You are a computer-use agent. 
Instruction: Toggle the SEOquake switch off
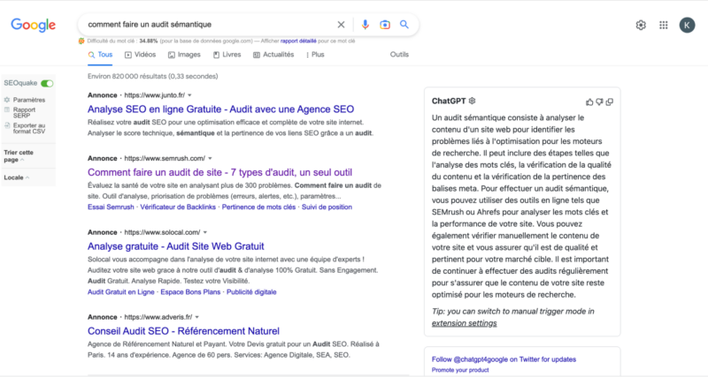click(x=47, y=83)
